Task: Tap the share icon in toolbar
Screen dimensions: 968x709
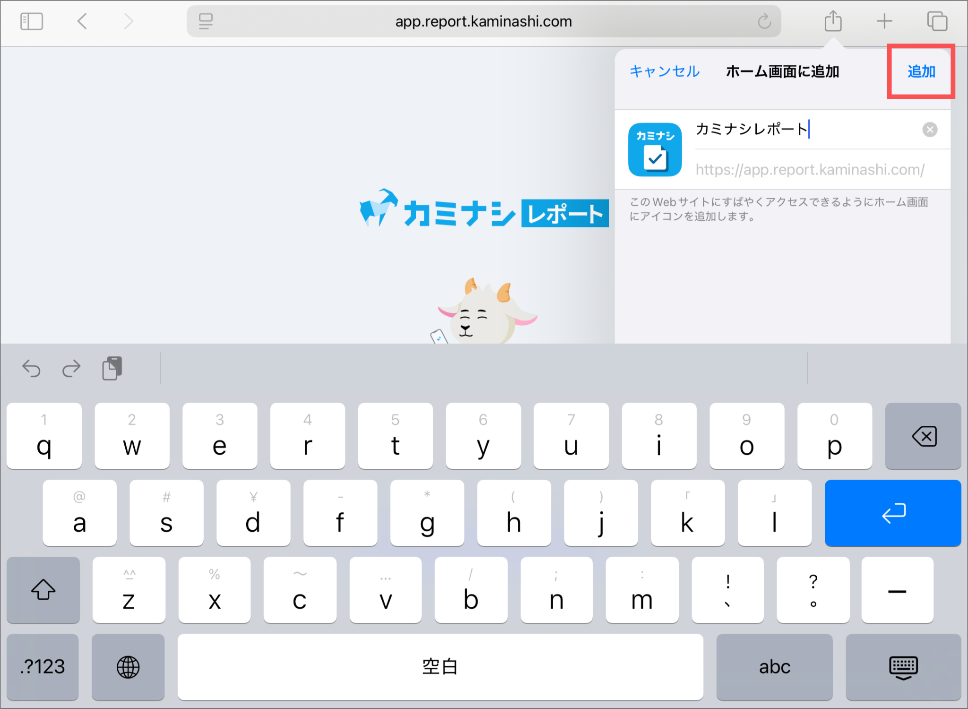Action: click(833, 21)
